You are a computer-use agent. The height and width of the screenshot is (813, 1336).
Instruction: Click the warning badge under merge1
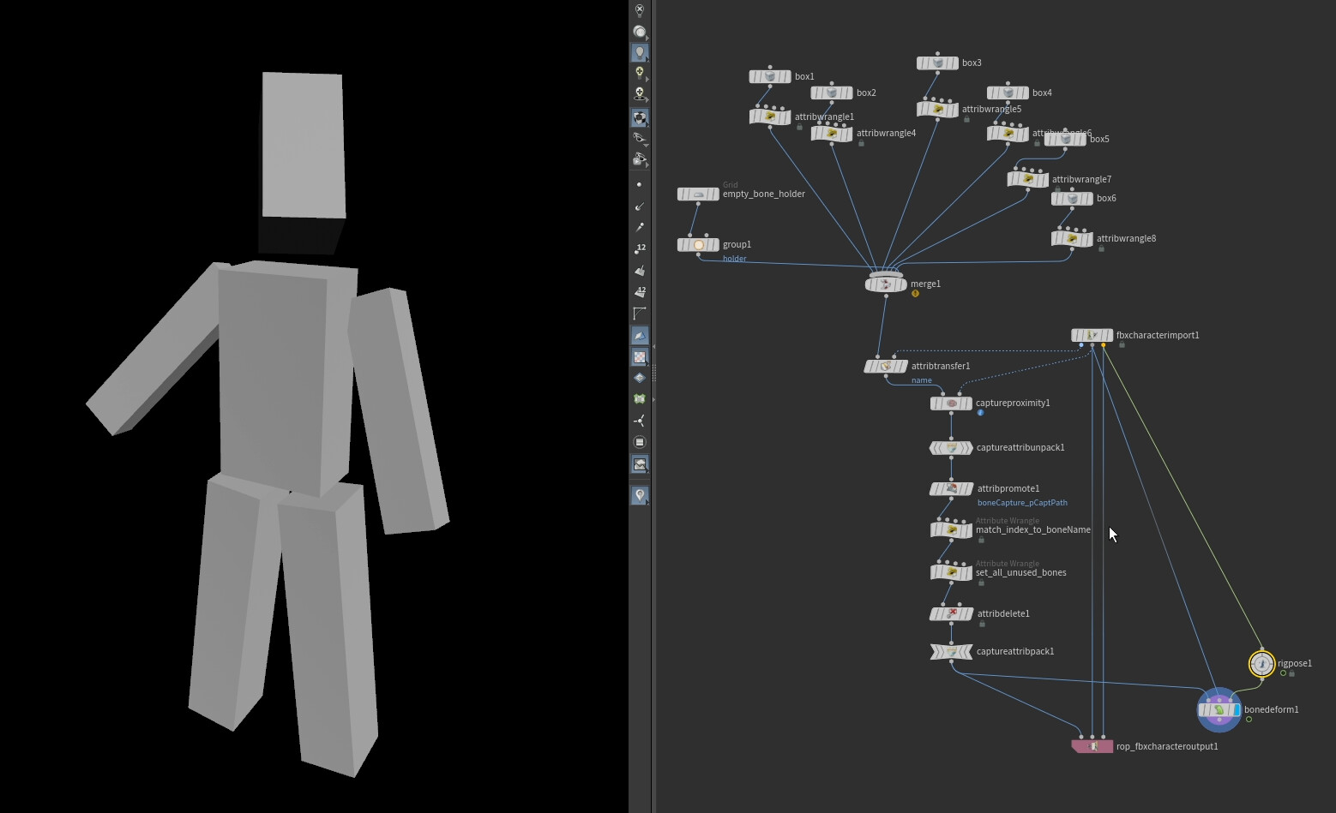[915, 294]
